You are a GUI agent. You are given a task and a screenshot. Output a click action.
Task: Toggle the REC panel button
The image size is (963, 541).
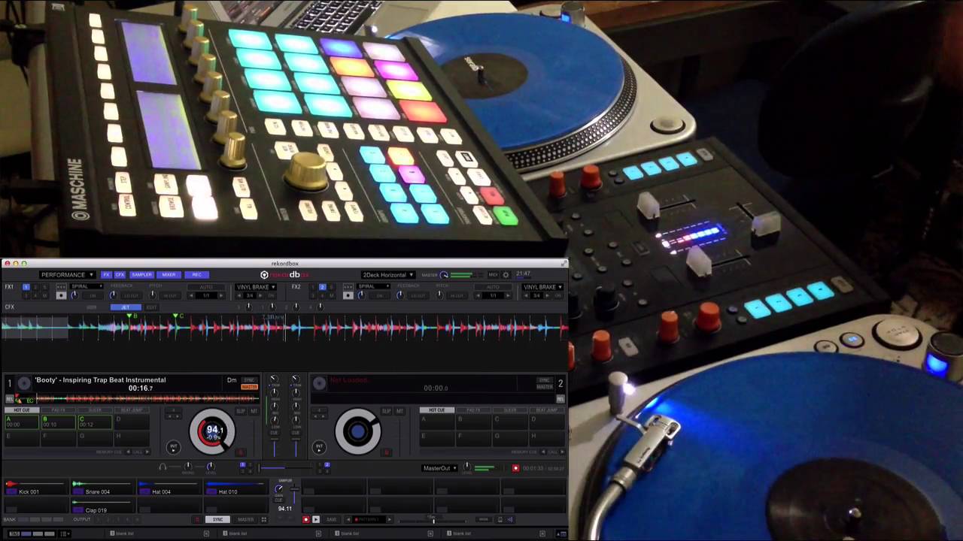coord(197,275)
